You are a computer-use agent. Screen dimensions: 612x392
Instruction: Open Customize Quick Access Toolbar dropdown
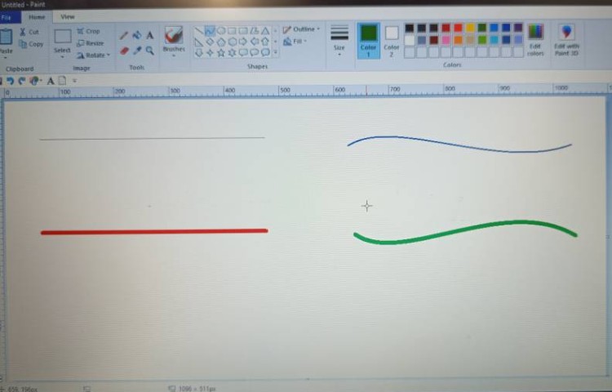(74, 81)
